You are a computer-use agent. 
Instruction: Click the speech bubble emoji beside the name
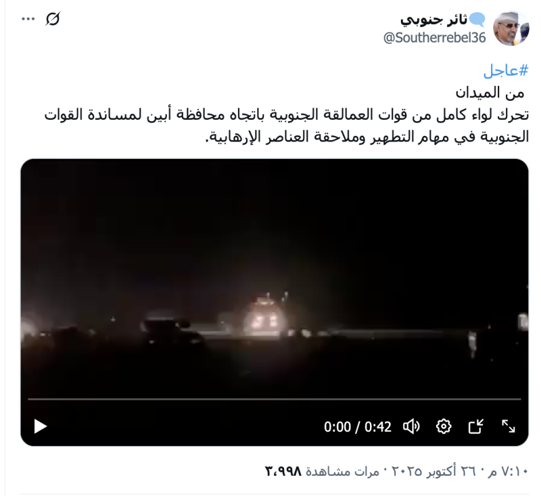point(477,20)
